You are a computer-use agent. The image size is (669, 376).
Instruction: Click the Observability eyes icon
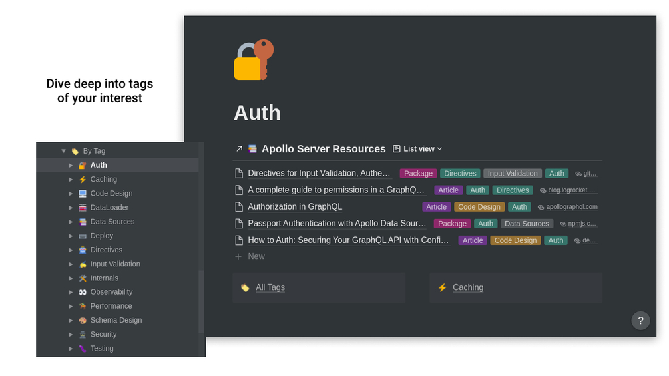[x=83, y=292]
